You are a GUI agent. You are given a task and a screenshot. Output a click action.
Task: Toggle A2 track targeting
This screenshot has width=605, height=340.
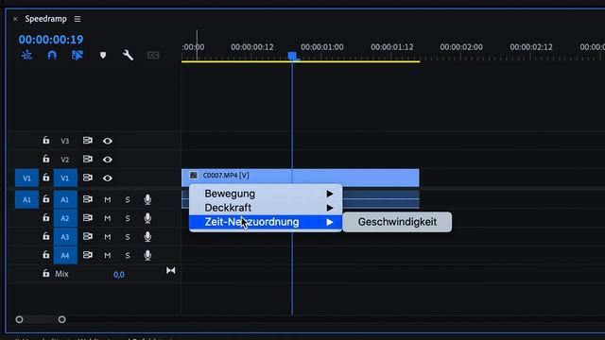click(x=65, y=218)
